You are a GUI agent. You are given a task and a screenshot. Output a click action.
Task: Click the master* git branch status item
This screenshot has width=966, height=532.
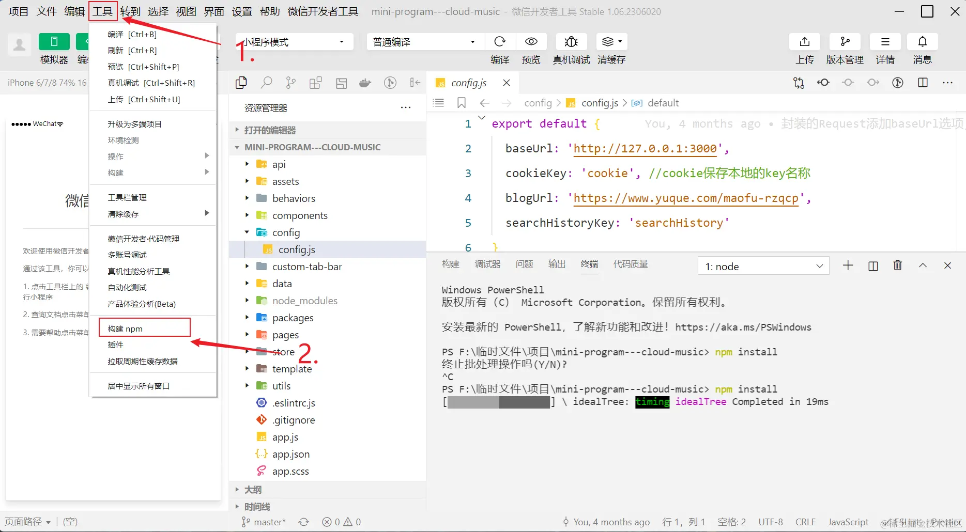[x=264, y=522]
